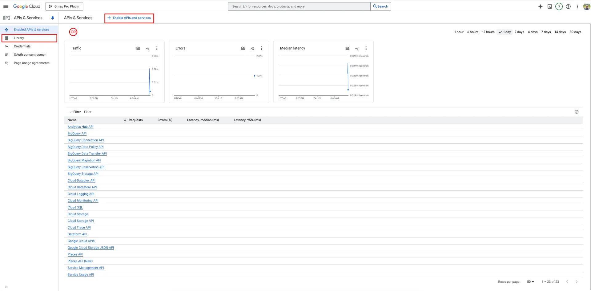The image size is (591, 291).
Task: Click the blue Search button
Action: 381,6
